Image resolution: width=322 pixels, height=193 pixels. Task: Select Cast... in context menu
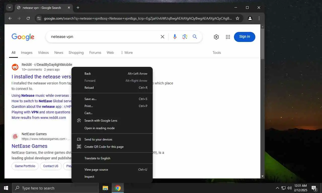click(112, 113)
